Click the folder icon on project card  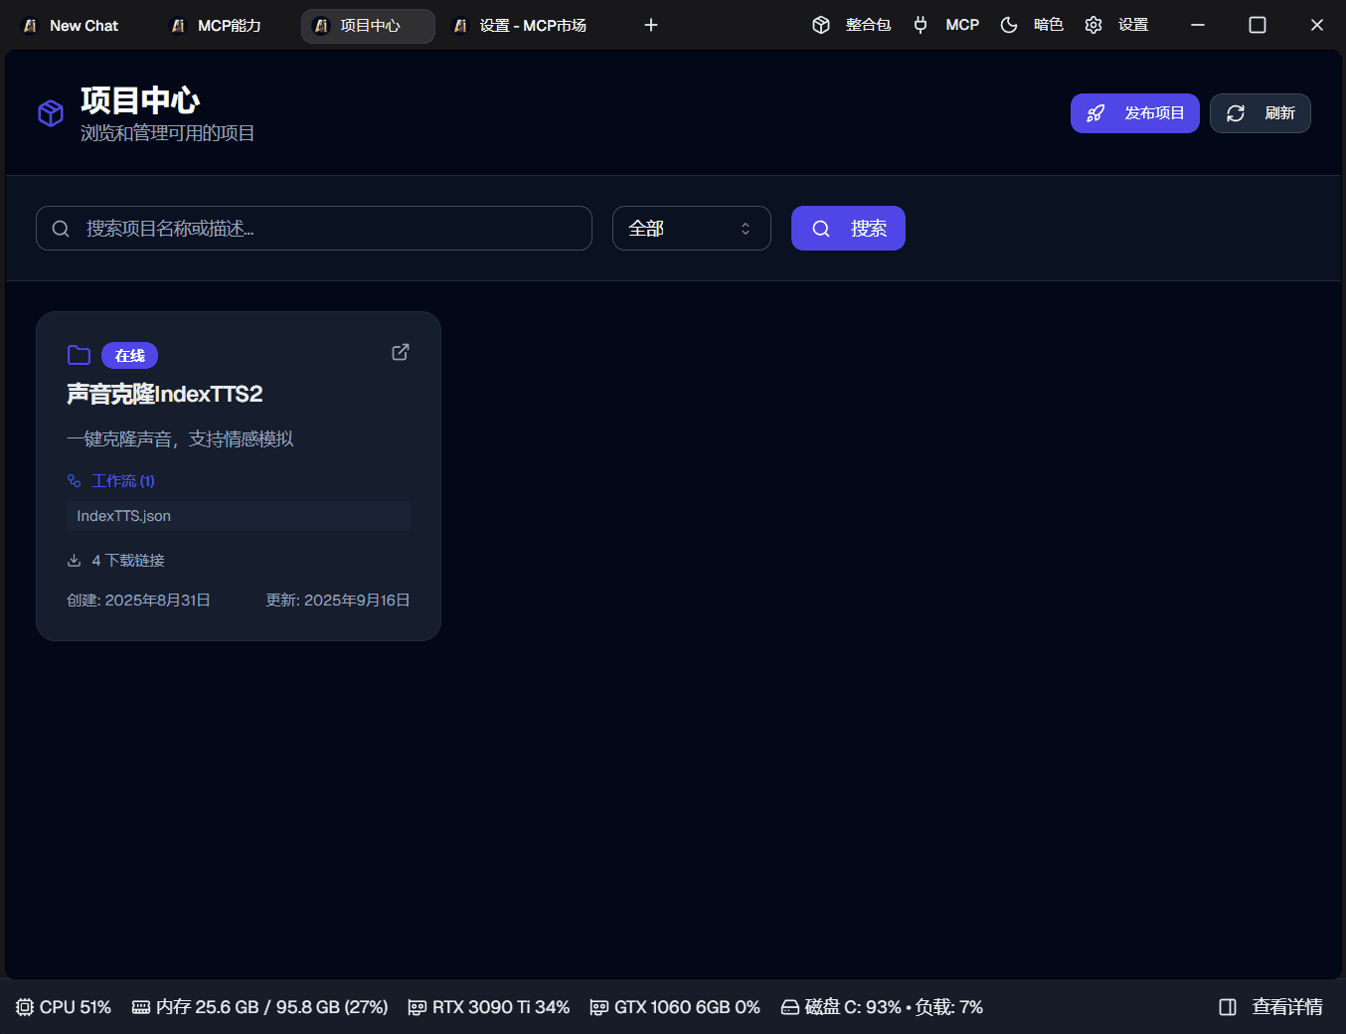click(x=79, y=355)
